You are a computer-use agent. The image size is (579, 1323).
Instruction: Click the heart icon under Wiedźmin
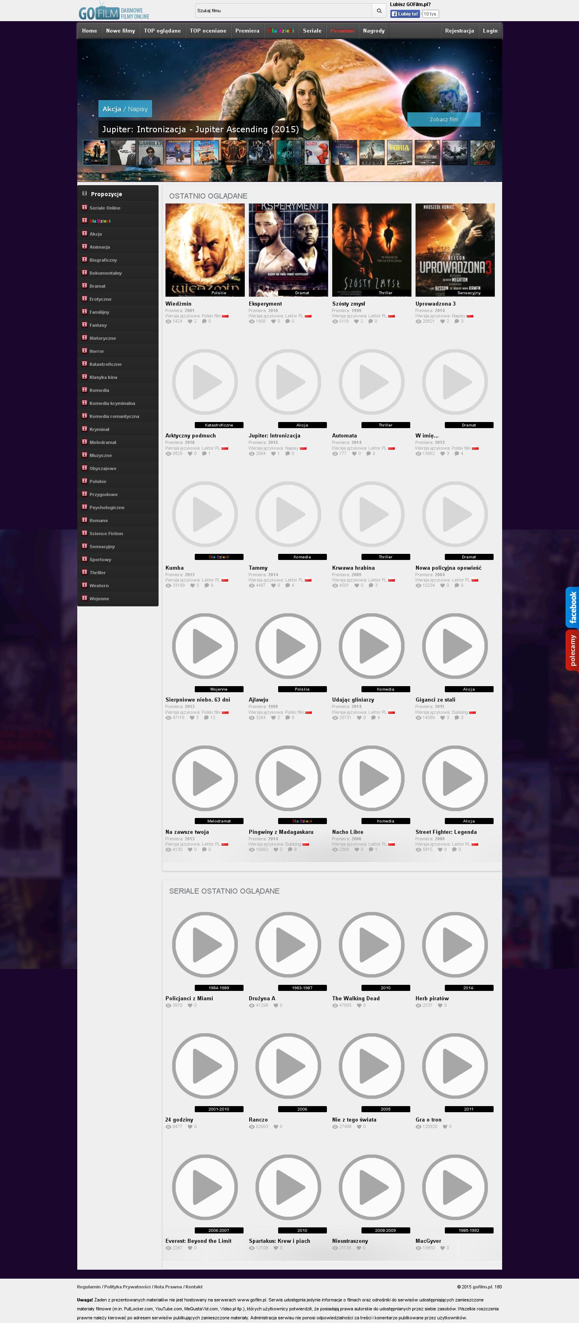[190, 321]
